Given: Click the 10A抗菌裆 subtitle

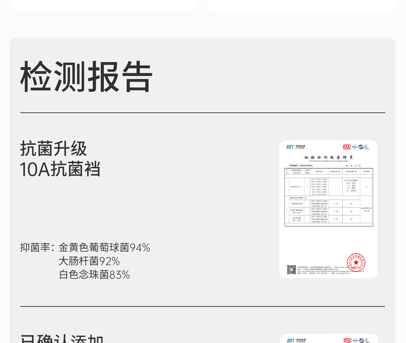Looking at the screenshot, I should pyautogui.click(x=60, y=169).
